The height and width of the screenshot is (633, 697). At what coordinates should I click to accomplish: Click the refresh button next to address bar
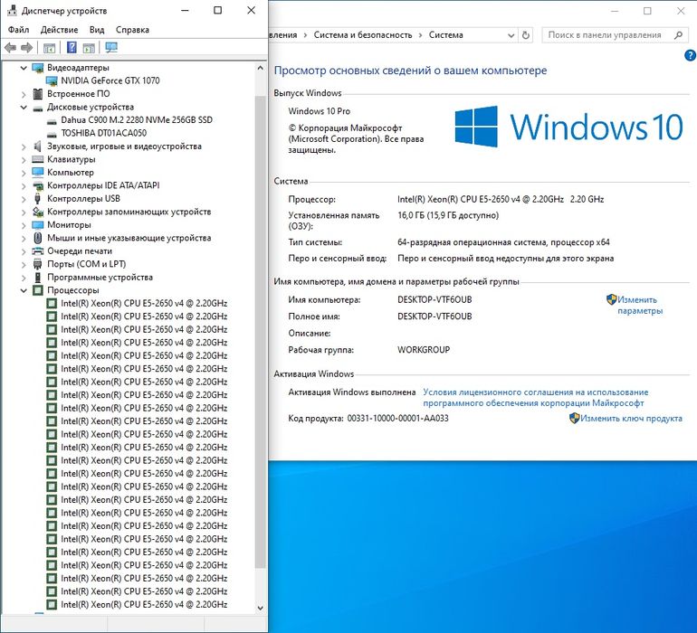point(526,35)
